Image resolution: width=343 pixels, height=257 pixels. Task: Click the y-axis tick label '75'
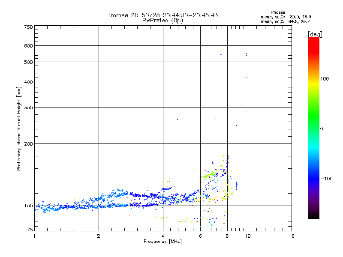(30, 230)
